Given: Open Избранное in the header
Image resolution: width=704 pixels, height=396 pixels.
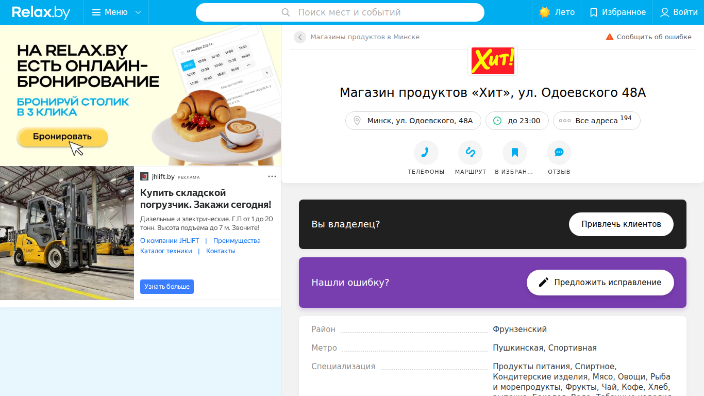Looking at the screenshot, I should point(617,12).
